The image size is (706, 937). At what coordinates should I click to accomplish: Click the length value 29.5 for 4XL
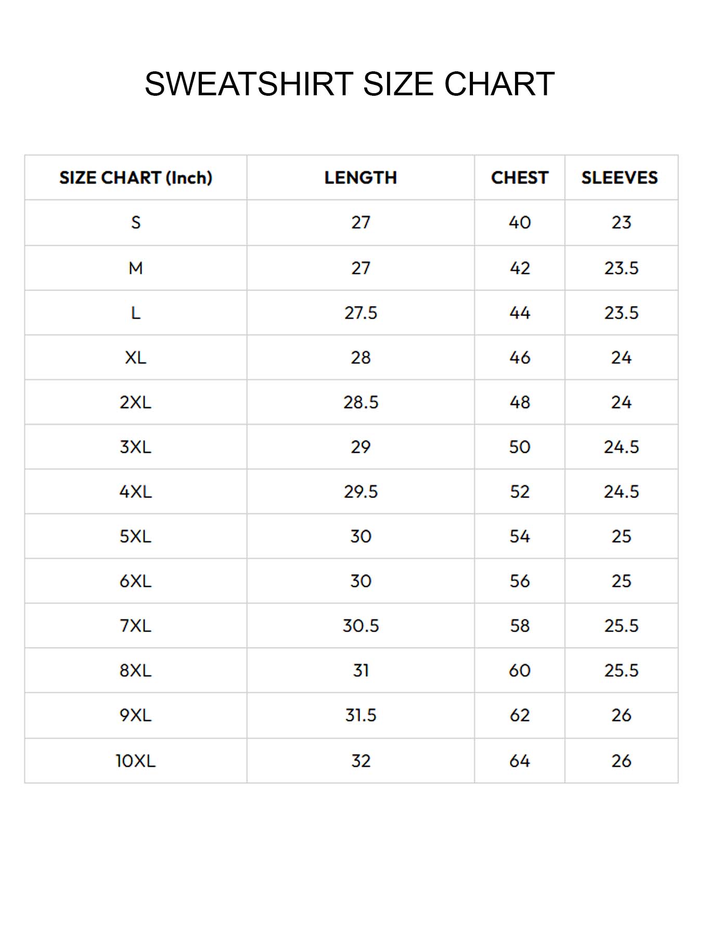coord(361,492)
